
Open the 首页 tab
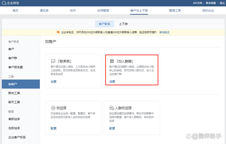click(x=15, y=11)
